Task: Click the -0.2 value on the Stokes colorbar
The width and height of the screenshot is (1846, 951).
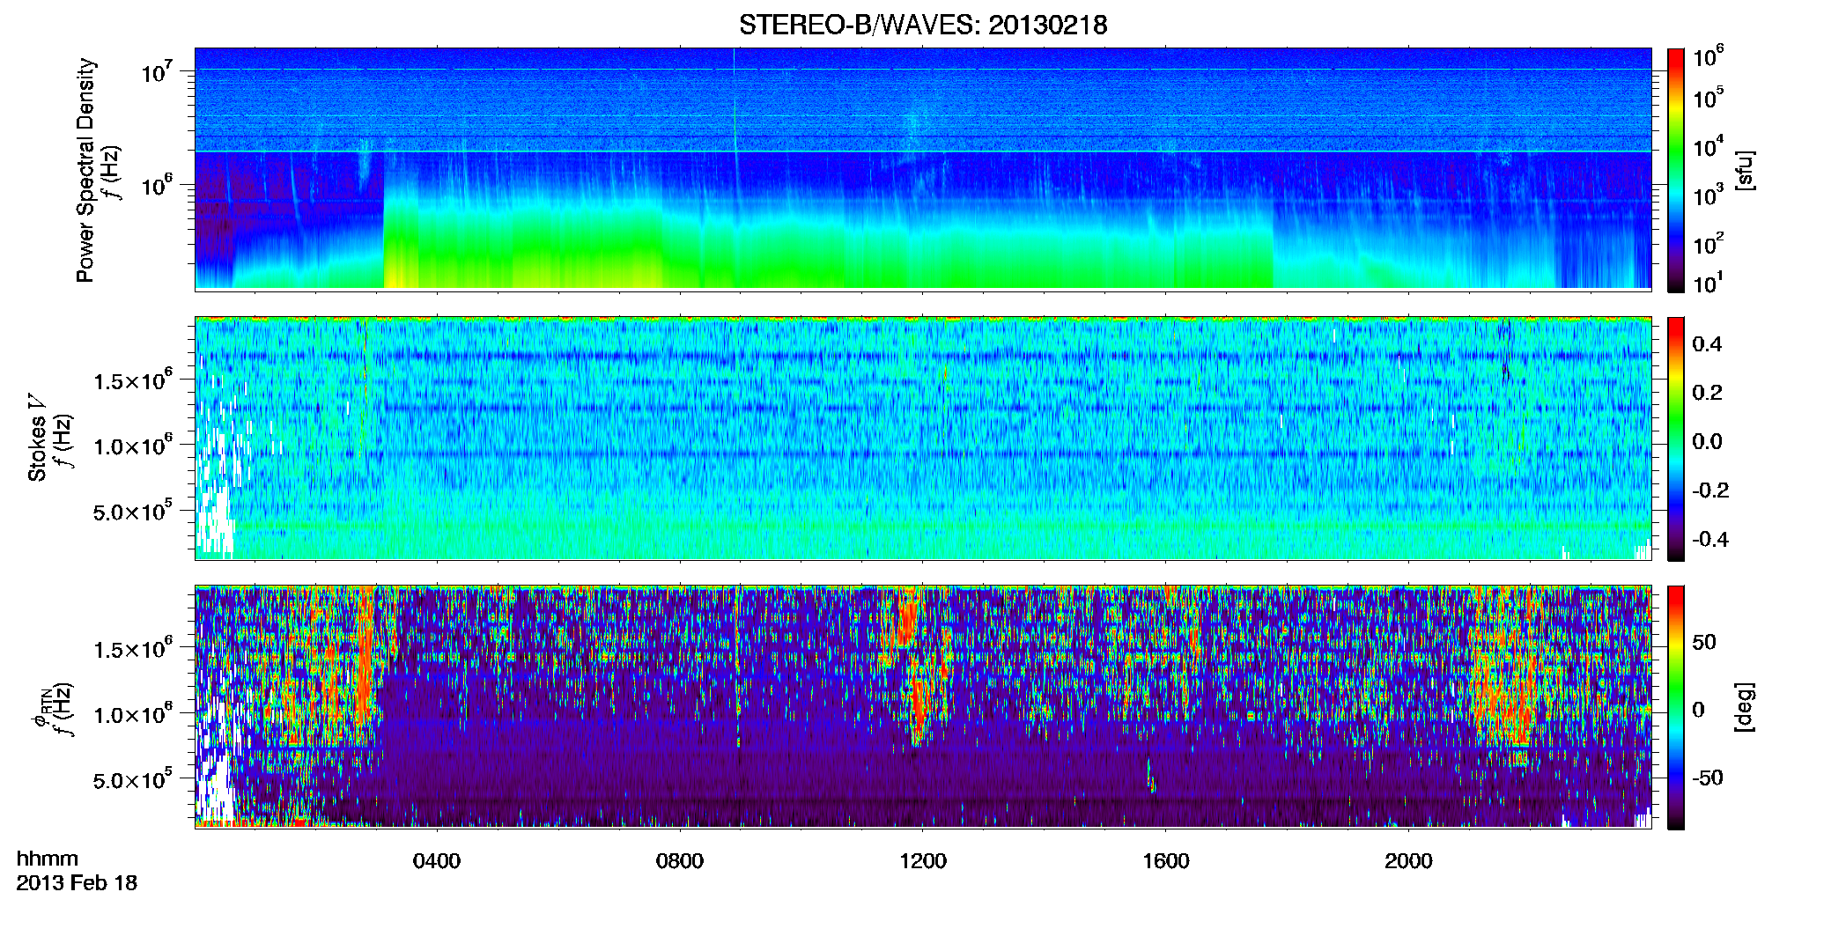Action: tap(1709, 490)
